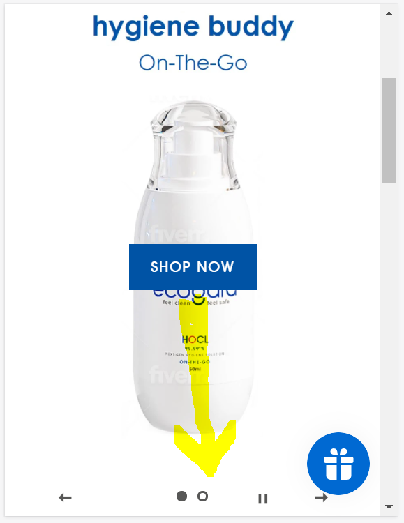Pause the slideshow autoplay

point(263,499)
